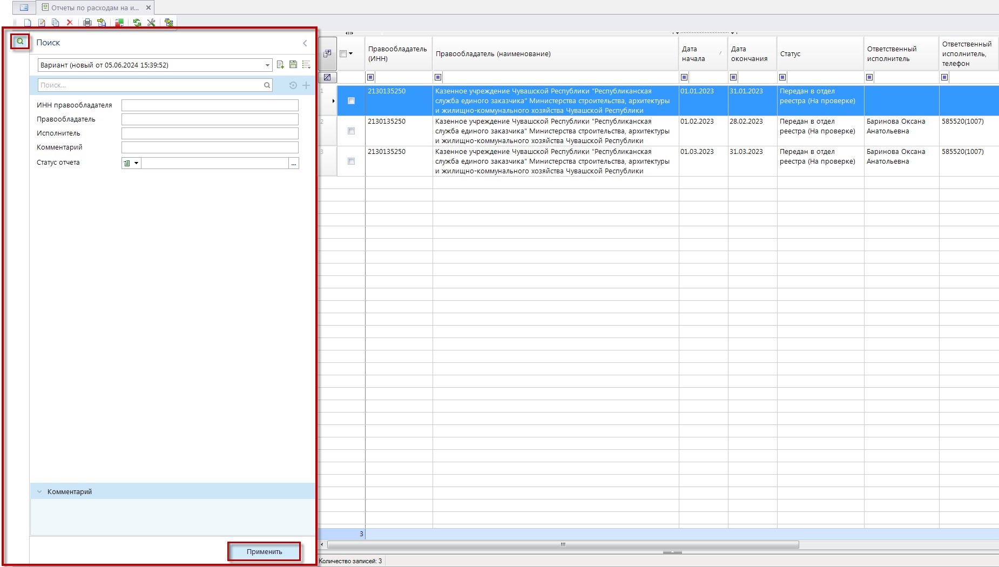Click phone 585520(1007) in March row
The image size is (999, 567).
click(963, 152)
